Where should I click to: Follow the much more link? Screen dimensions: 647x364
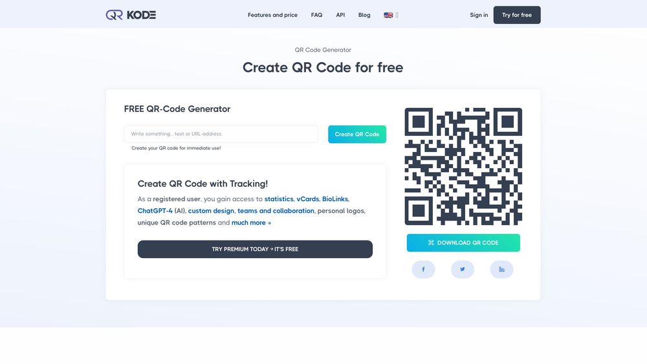pos(251,222)
